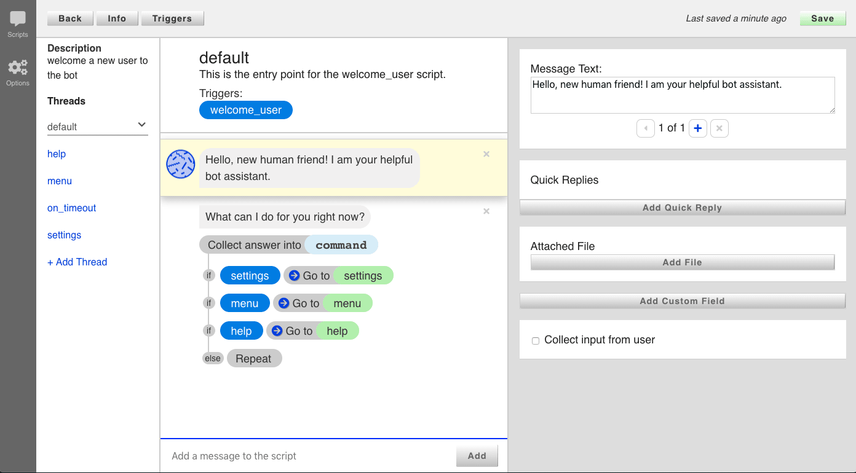The height and width of the screenshot is (473, 856).
Task: Click the previous variation arrow icon
Action: tap(646, 128)
